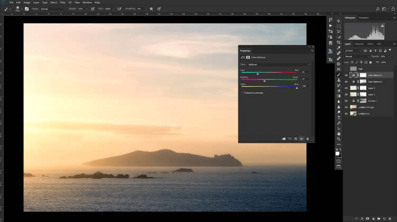The image size is (397, 222).
Task: Clip adjustment to layer in Properties panel
Action: coord(283,139)
